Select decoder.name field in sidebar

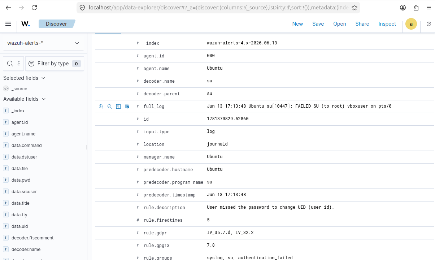pos(26,250)
